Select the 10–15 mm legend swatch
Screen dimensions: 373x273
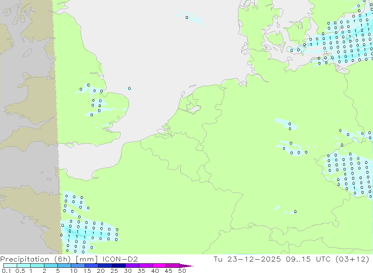pos(78,266)
